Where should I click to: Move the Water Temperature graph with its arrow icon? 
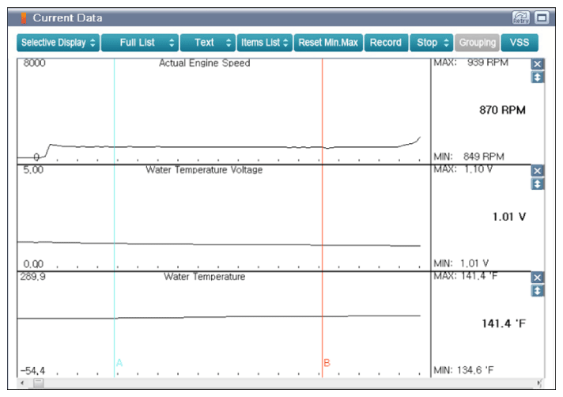(x=537, y=291)
